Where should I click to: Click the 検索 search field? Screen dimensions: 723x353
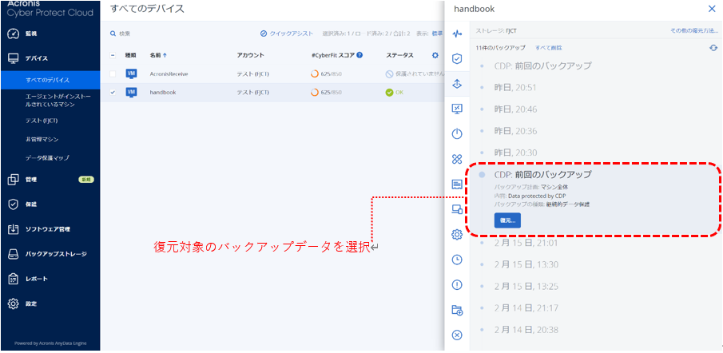tap(160, 34)
